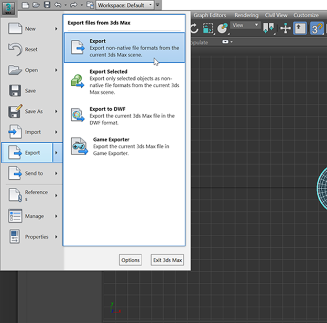Expand the Properties submenu arrow
The width and height of the screenshot is (327, 323).
[56, 237]
